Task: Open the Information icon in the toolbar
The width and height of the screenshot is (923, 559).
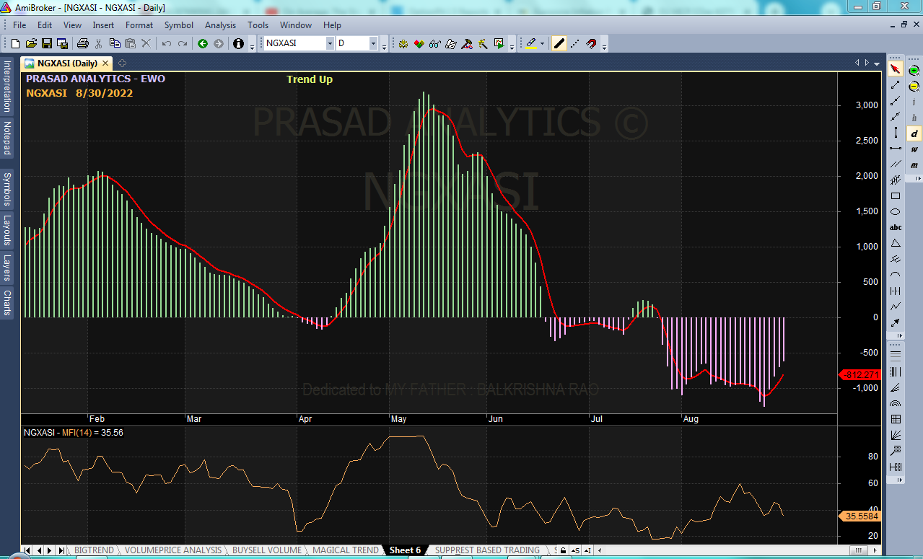Action: point(238,43)
